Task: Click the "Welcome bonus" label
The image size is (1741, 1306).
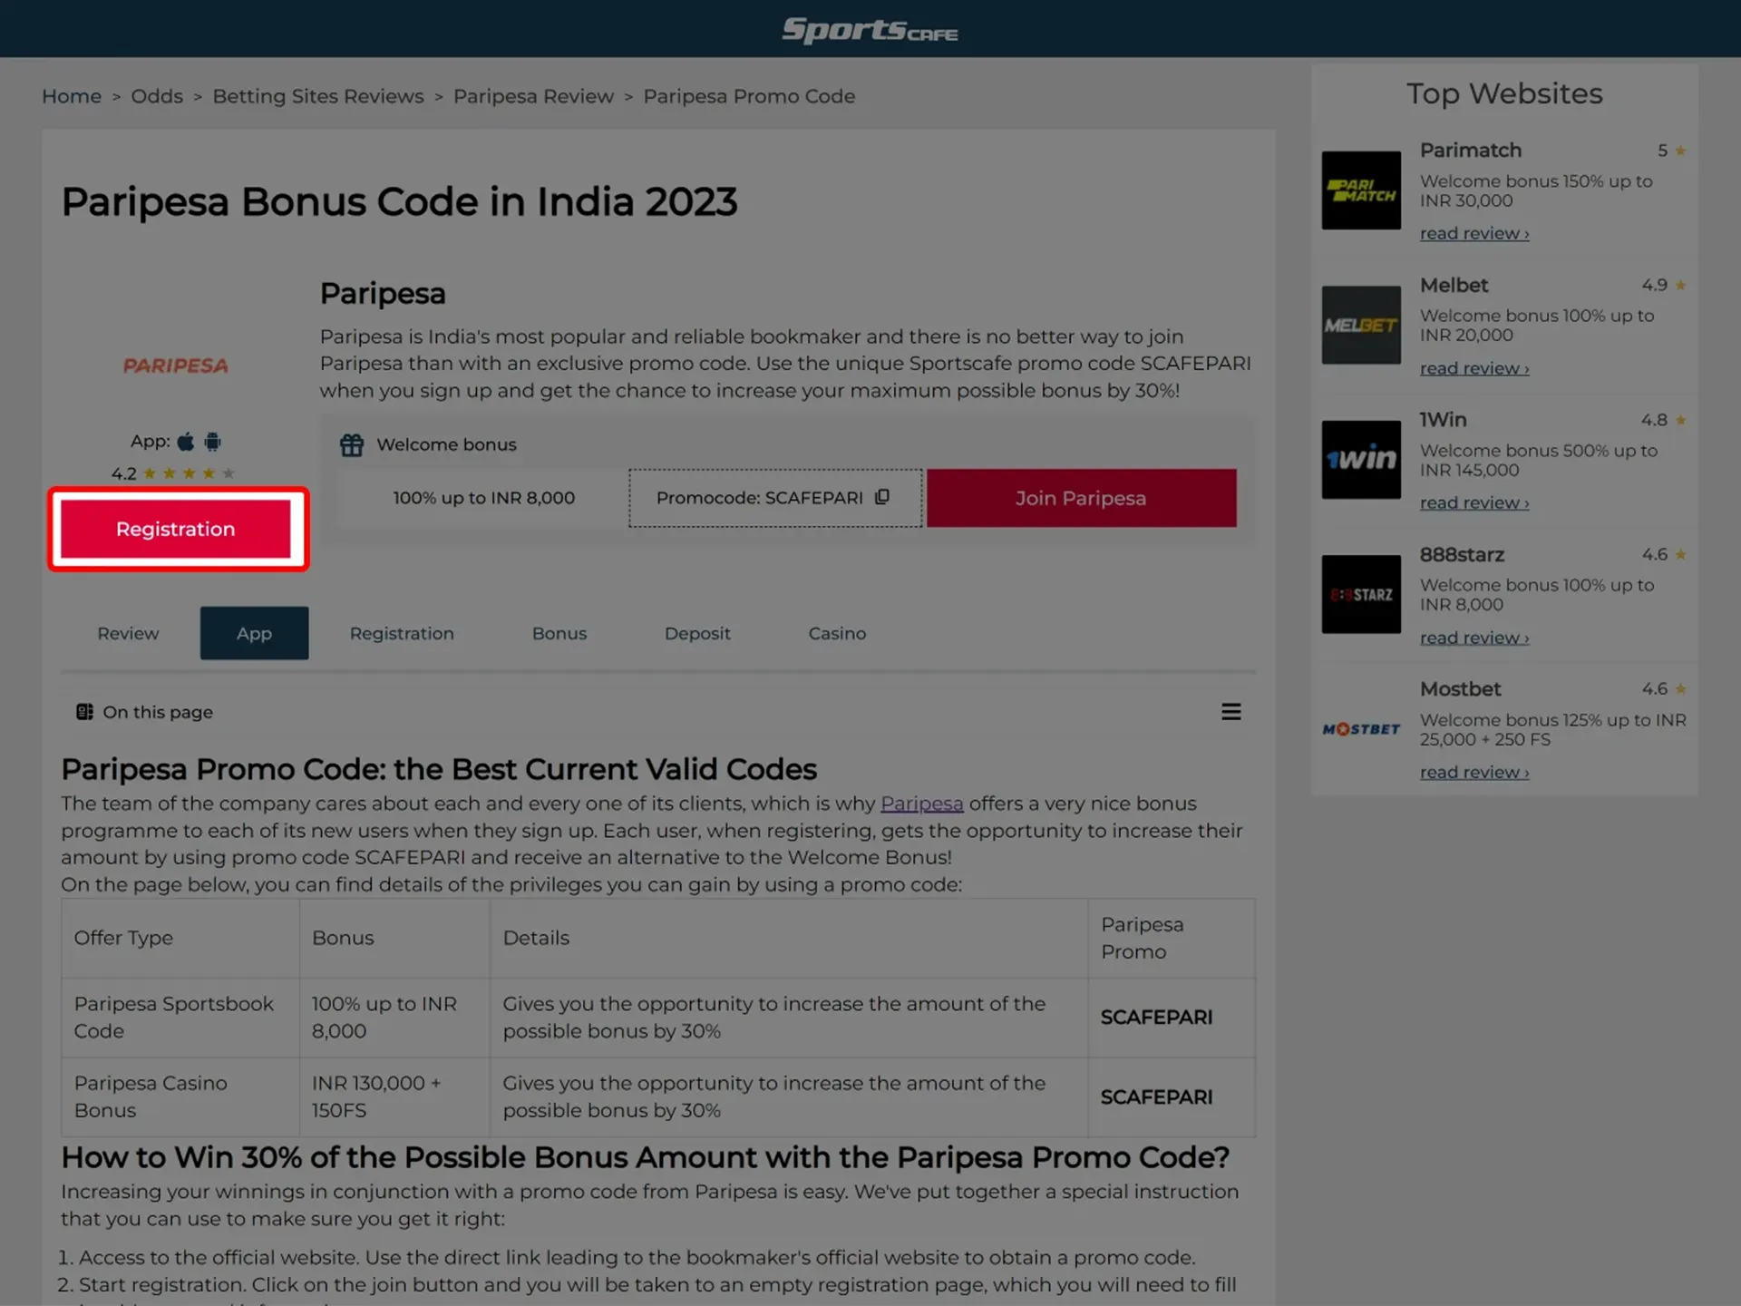Action: [446, 444]
